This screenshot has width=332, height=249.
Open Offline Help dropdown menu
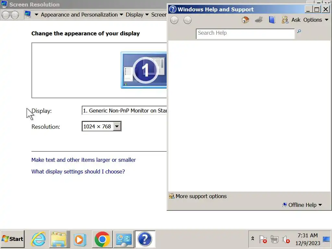[302, 205]
